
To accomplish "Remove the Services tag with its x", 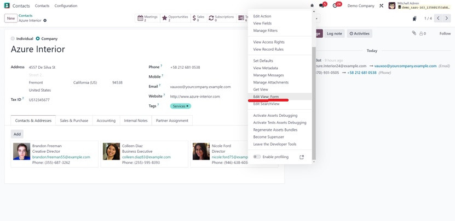I will coord(187,106).
